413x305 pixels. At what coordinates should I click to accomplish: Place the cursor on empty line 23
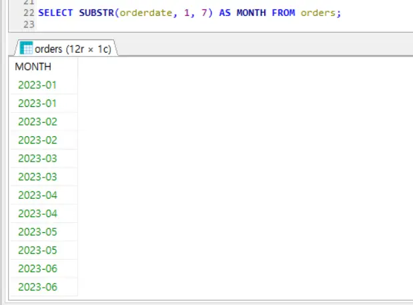click(x=224, y=25)
